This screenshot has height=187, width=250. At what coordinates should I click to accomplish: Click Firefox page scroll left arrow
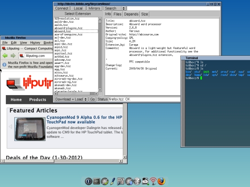tap(2, 161)
